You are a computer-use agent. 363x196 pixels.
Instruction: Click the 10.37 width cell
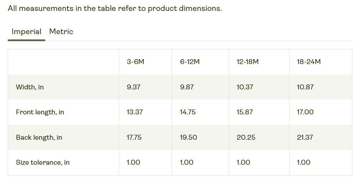pos(245,87)
